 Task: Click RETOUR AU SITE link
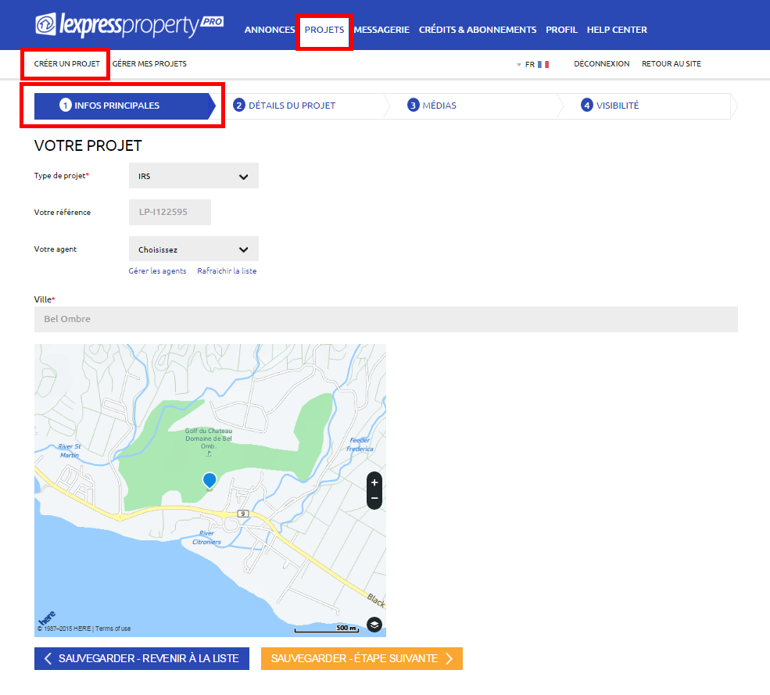tap(672, 64)
